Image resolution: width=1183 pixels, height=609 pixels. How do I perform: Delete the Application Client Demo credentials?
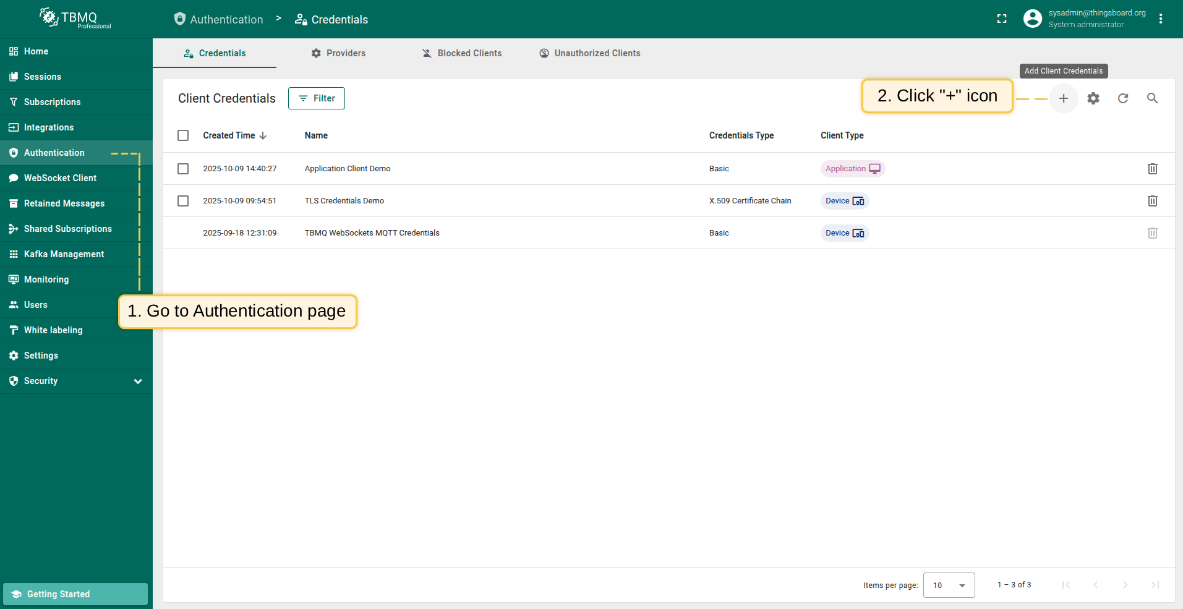(x=1152, y=169)
